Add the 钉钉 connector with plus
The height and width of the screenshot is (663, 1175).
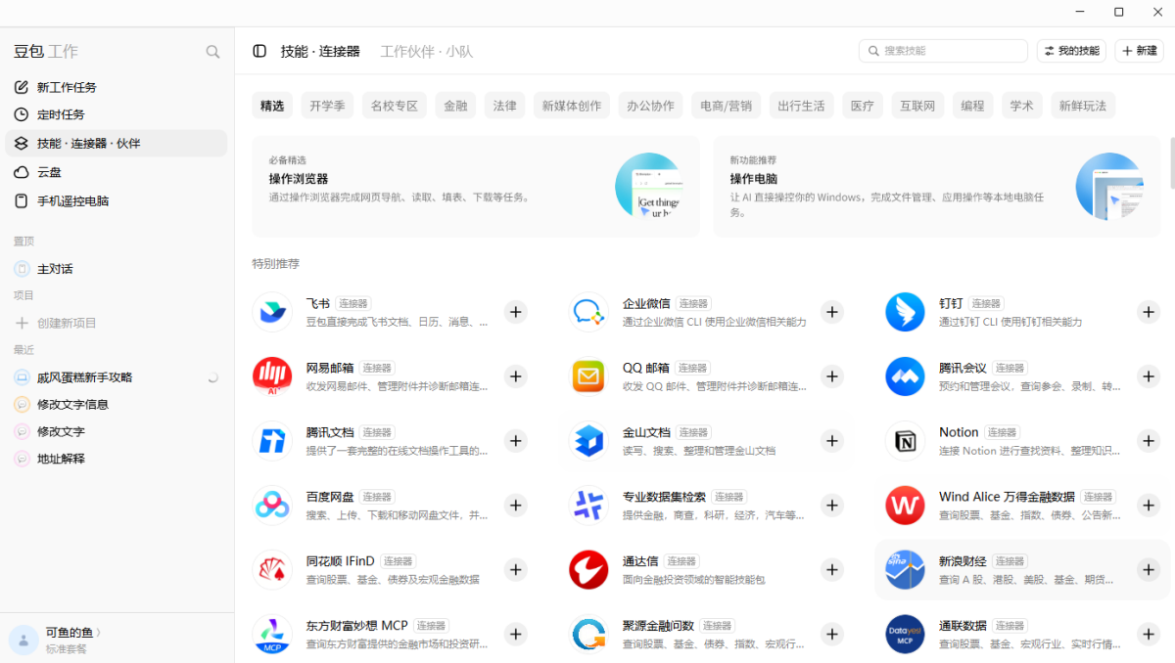point(1149,312)
